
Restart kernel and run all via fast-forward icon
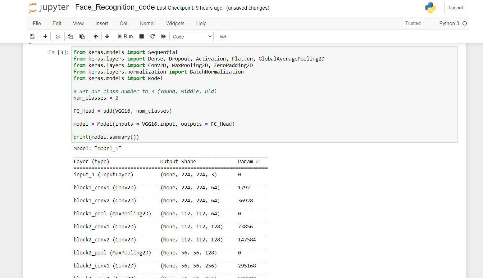pyautogui.click(x=163, y=36)
